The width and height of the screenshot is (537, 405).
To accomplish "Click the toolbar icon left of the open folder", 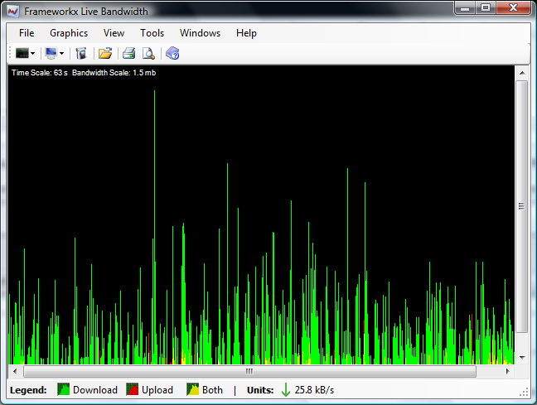I will (81, 53).
